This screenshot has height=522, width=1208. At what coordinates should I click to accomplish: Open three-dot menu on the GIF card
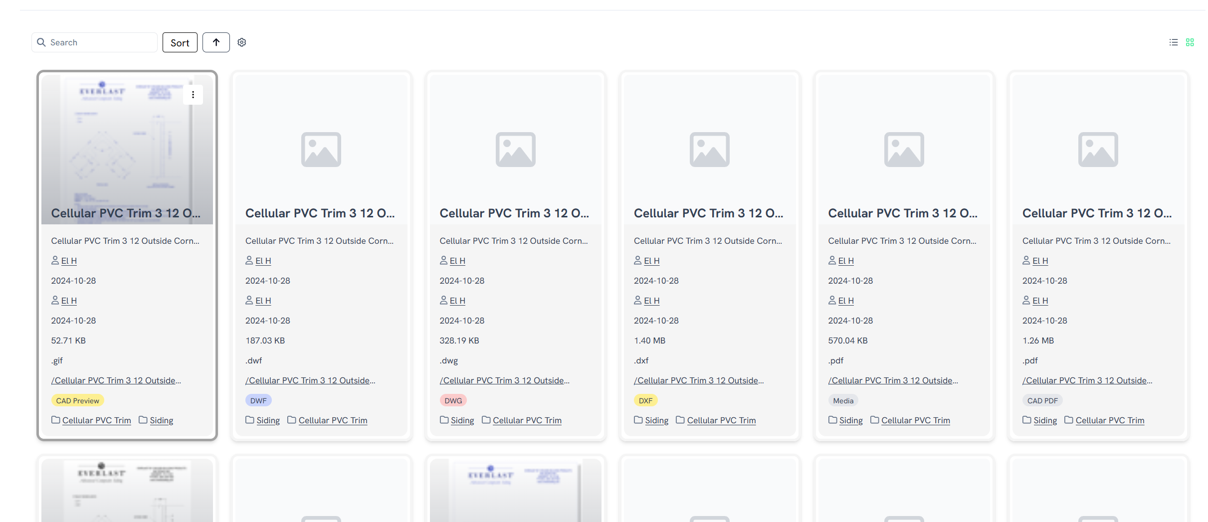(193, 95)
